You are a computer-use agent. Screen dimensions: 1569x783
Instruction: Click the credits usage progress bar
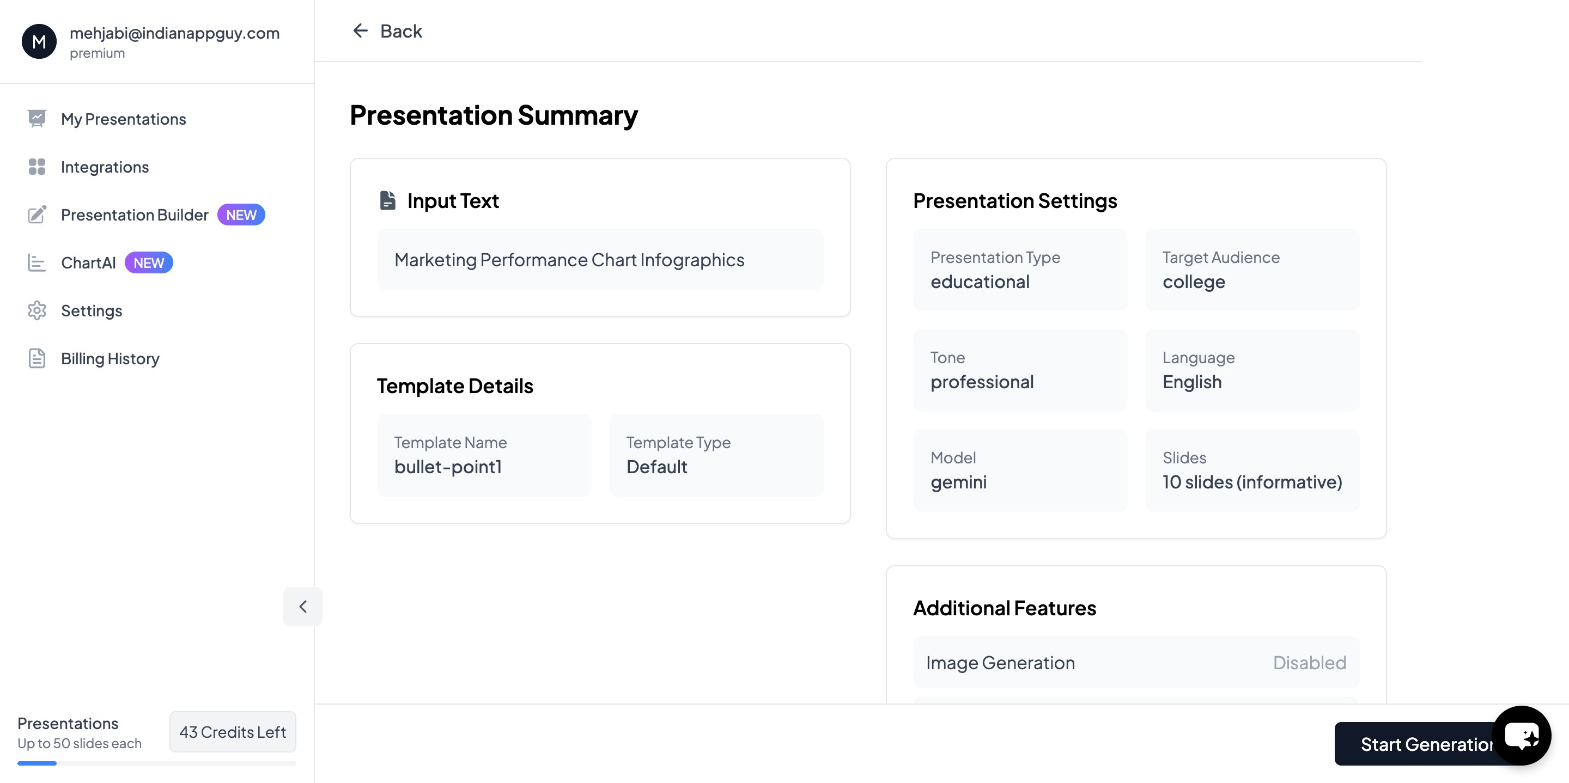click(x=156, y=763)
